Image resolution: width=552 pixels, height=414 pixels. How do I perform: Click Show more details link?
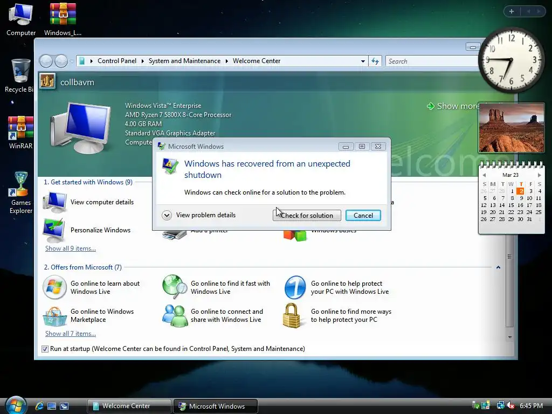click(x=452, y=106)
